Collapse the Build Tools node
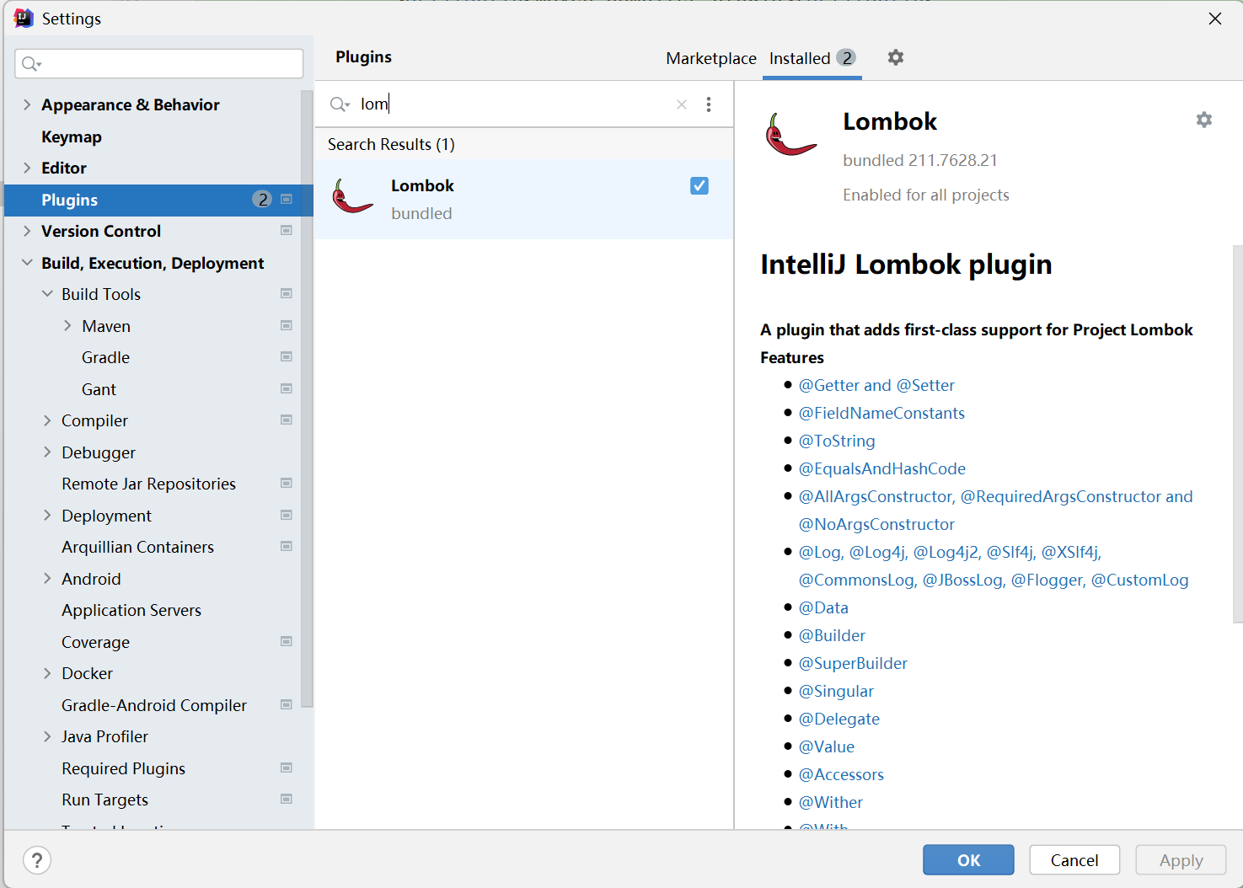The image size is (1243, 888). pos(47,294)
